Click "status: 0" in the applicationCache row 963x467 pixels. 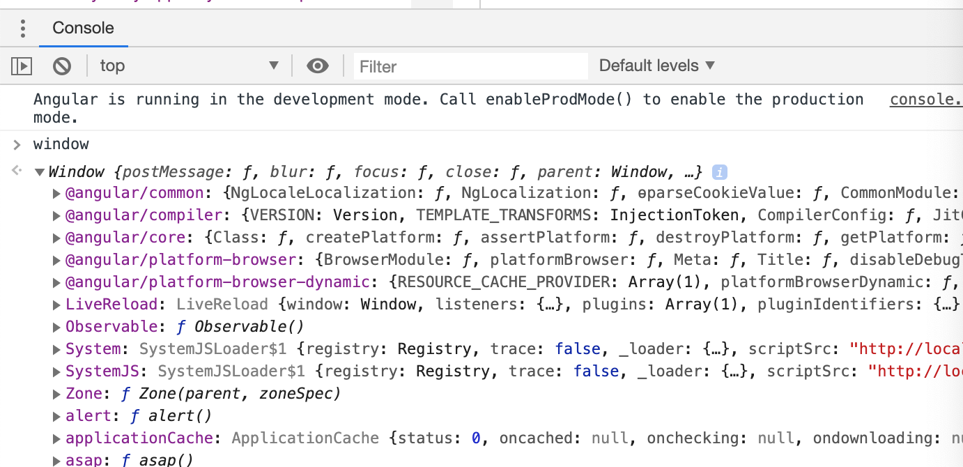pyautogui.click(x=439, y=438)
